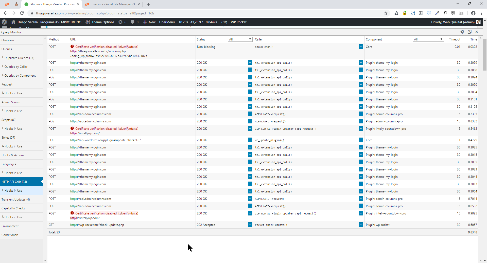Image resolution: width=487 pixels, height=263 pixels.
Task: Select Queries by Component
Action: pos(21,76)
